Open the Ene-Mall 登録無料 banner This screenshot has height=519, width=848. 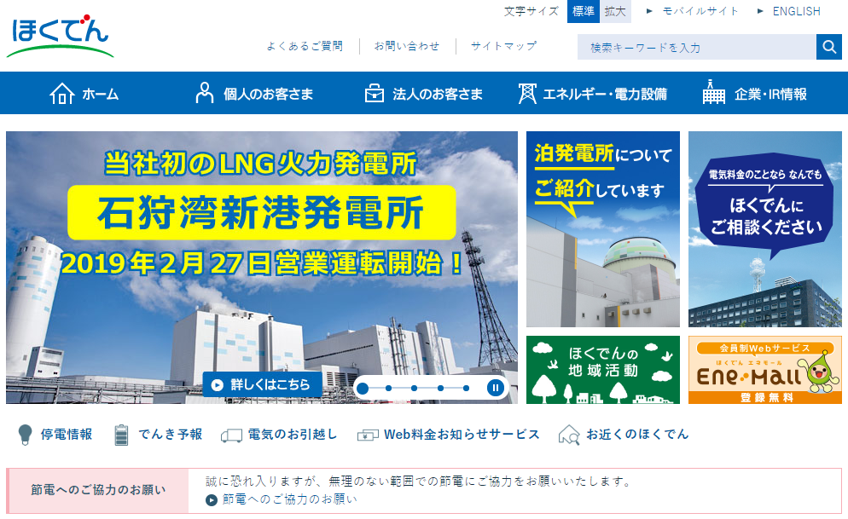[764, 370]
